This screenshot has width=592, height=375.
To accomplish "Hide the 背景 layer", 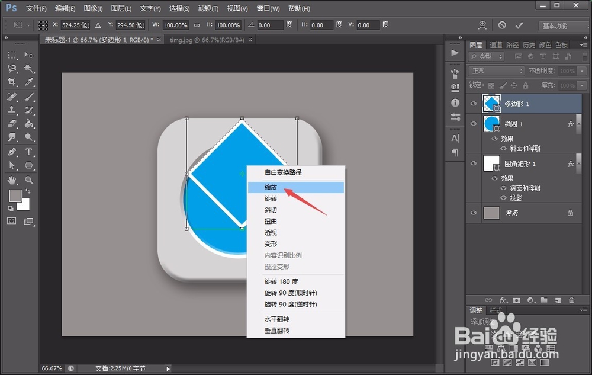I will click(474, 213).
